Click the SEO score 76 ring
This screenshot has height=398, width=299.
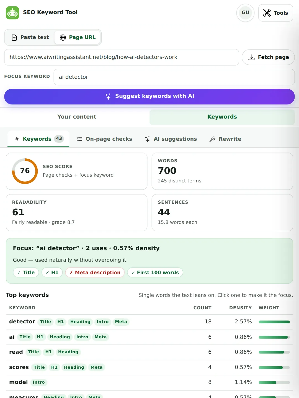(x=25, y=171)
